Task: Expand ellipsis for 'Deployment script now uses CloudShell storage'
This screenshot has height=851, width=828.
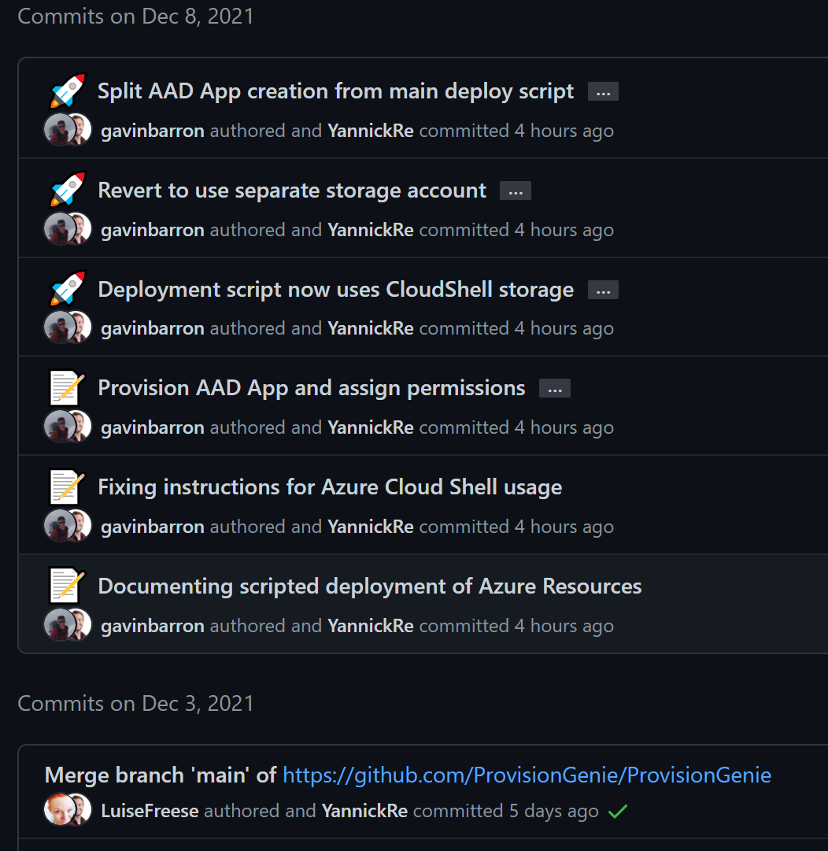Action: click(603, 290)
